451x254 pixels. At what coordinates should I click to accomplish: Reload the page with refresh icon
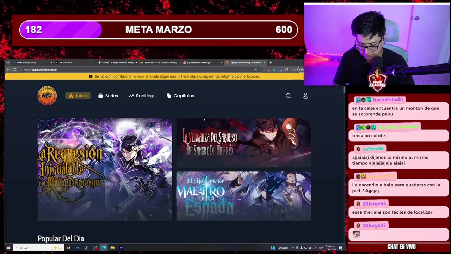(14, 70)
